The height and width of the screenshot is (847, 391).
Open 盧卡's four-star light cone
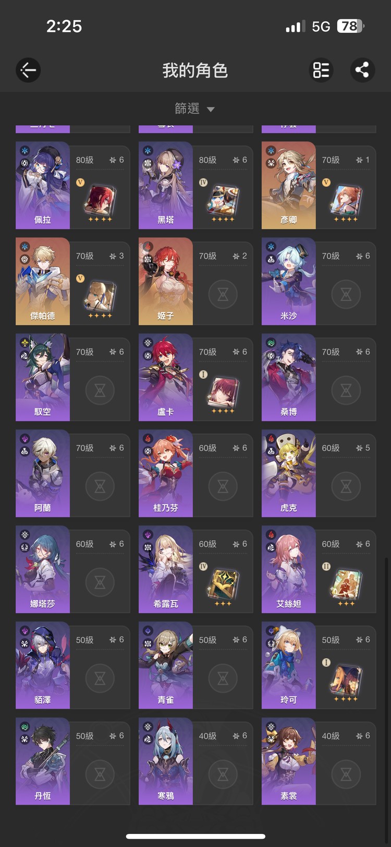point(223,392)
